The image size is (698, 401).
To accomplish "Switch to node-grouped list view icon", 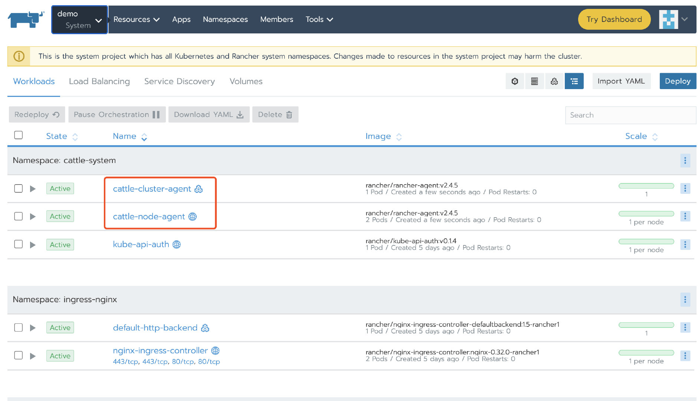I will tap(534, 81).
